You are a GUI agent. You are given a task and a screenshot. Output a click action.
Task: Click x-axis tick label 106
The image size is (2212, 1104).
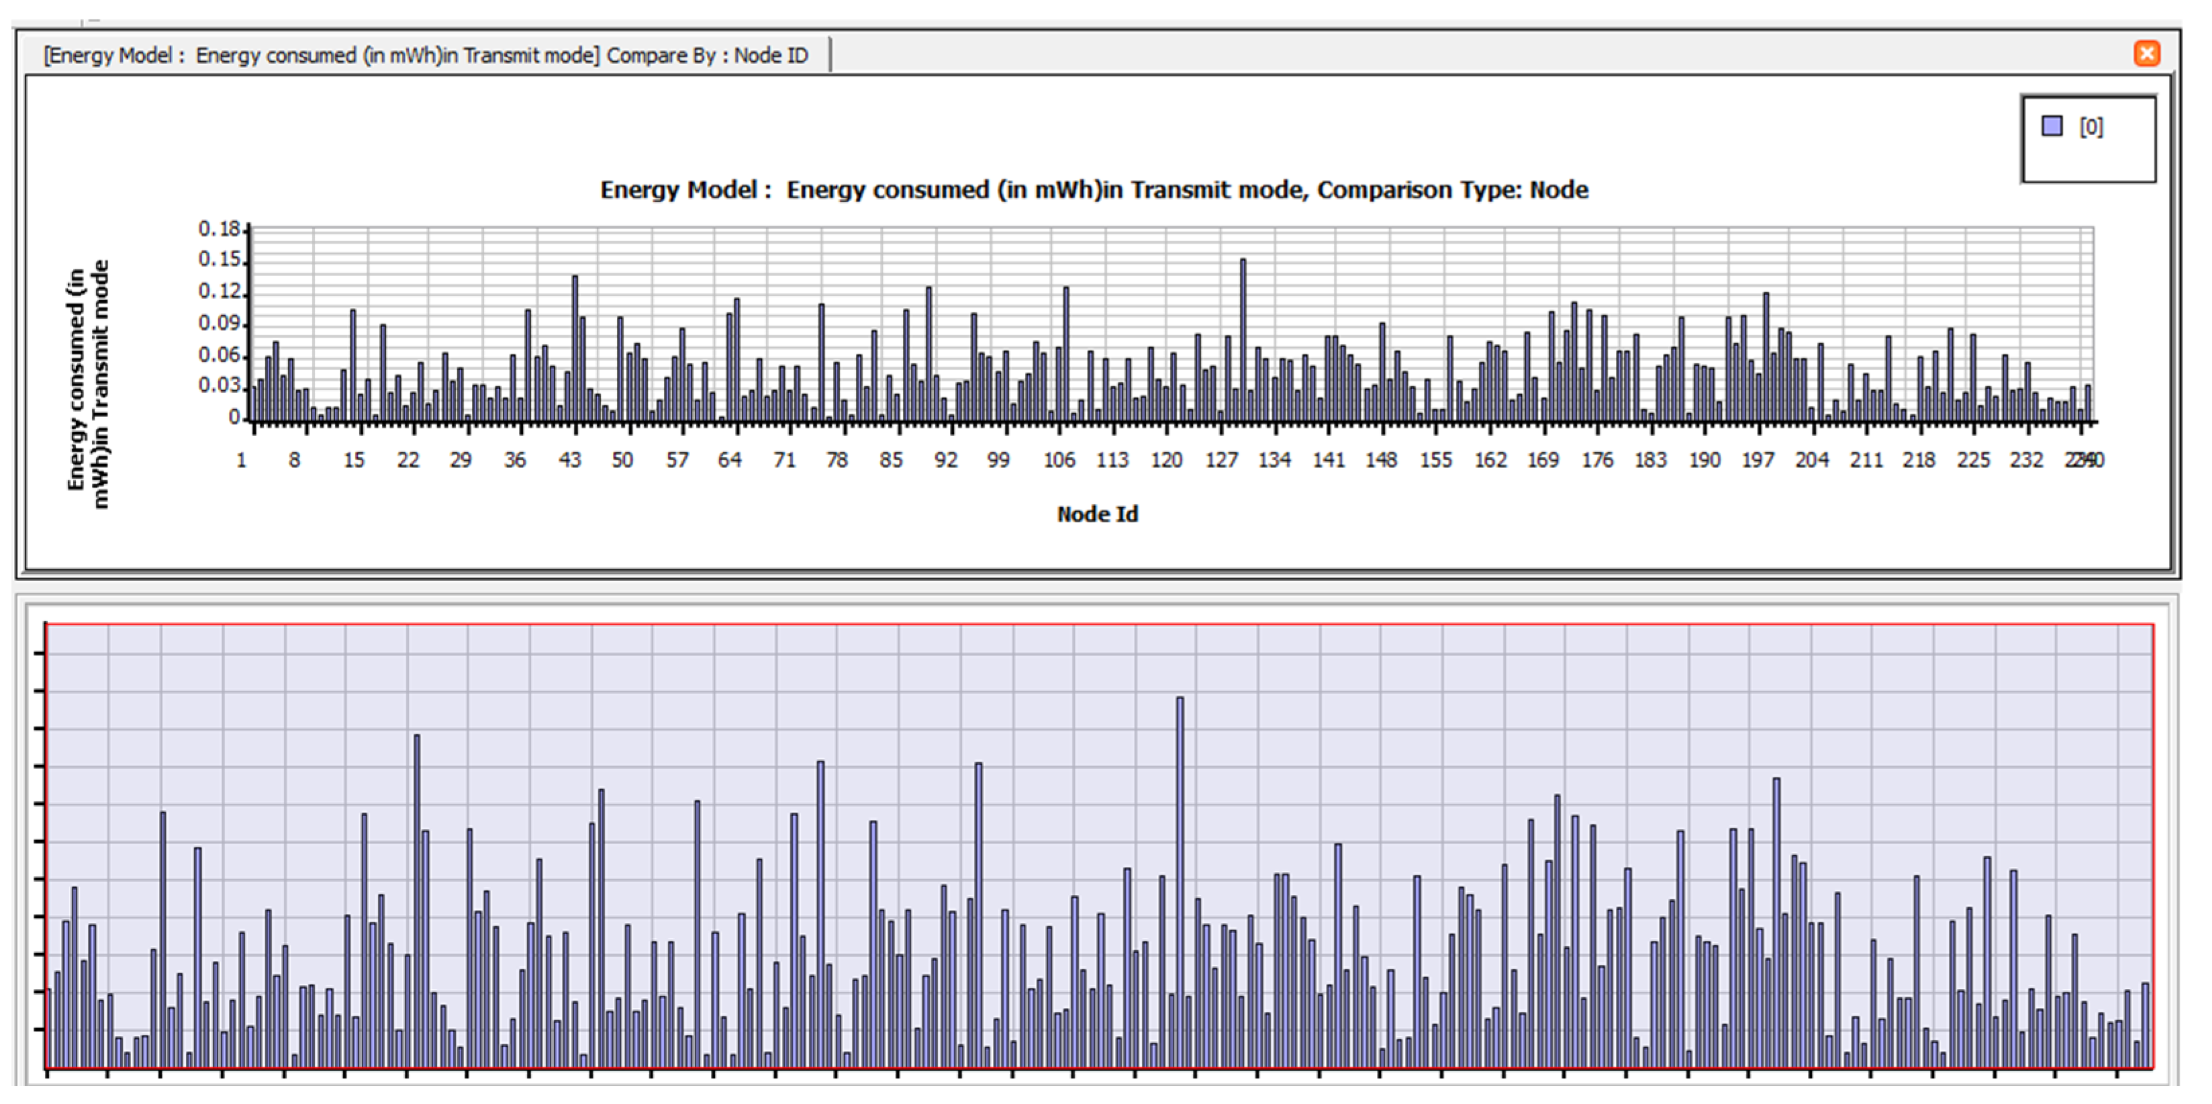[x=1058, y=461]
